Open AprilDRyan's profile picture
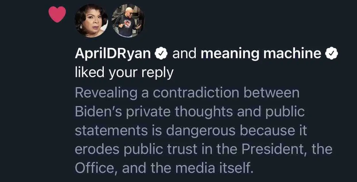The height and width of the screenshot is (182, 357). [91, 21]
